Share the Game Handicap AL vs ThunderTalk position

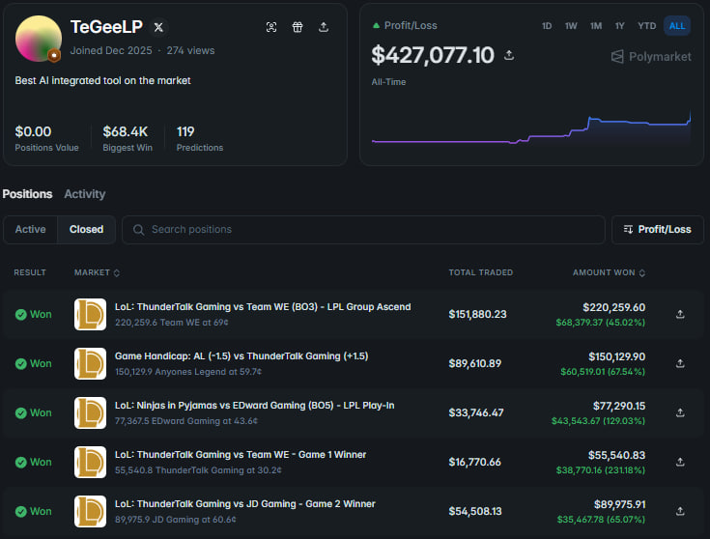click(x=680, y=363)
